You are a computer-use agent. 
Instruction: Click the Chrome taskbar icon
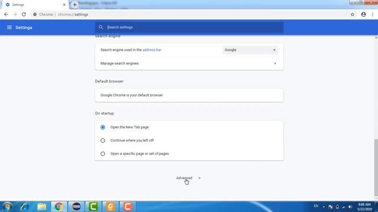[x=59, y=207]
